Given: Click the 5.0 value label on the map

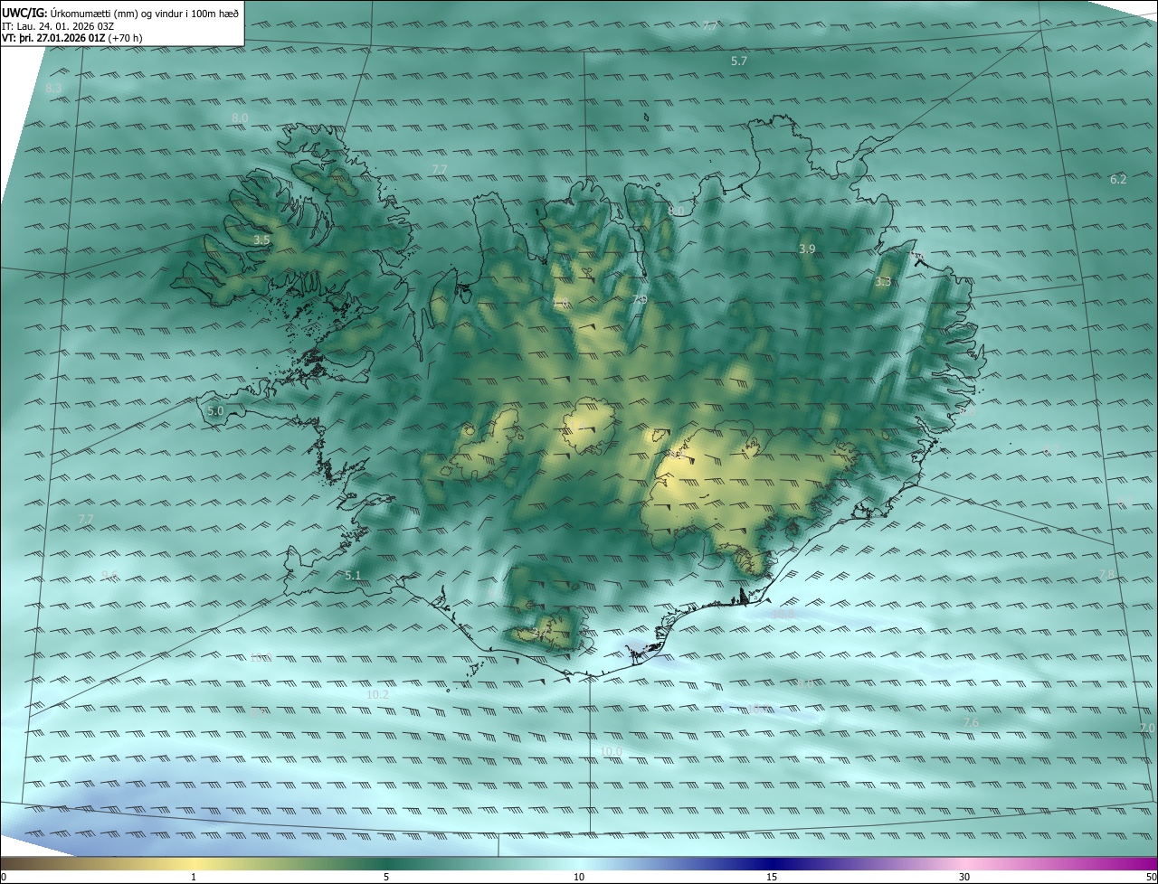Looking at the screenshot, I should [215, 410].
